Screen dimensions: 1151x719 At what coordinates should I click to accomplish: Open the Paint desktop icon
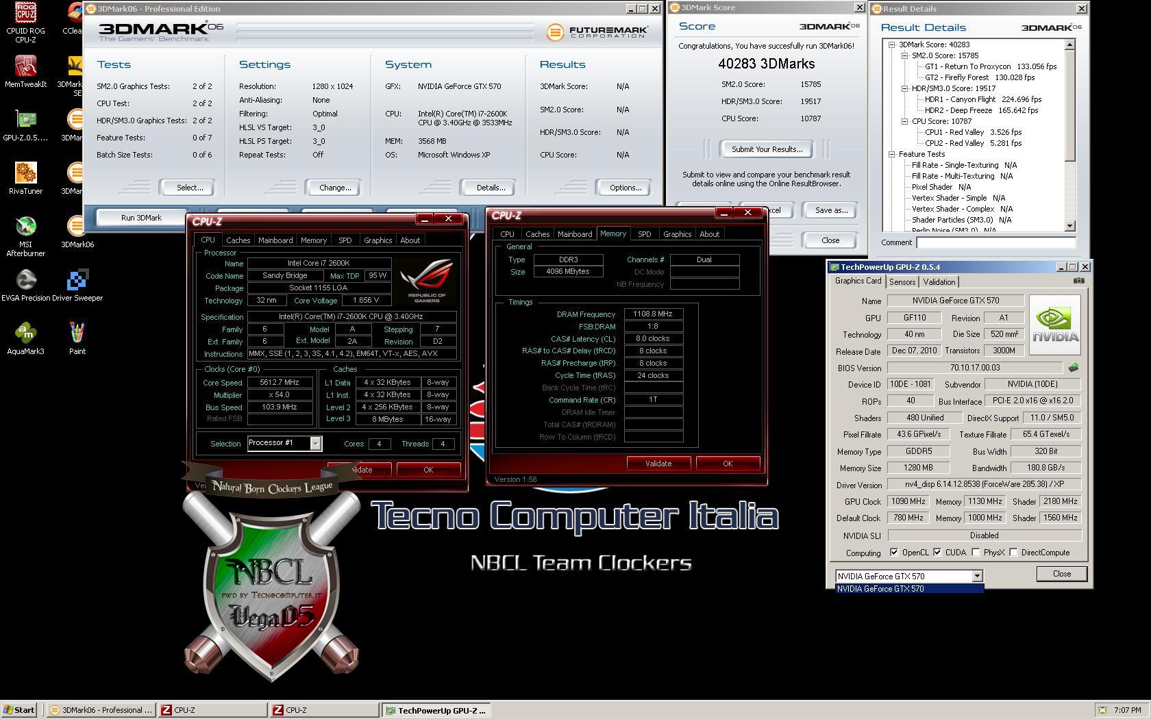click(x=77, y=339)
